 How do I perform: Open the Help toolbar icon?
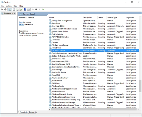tap(25, 10)
